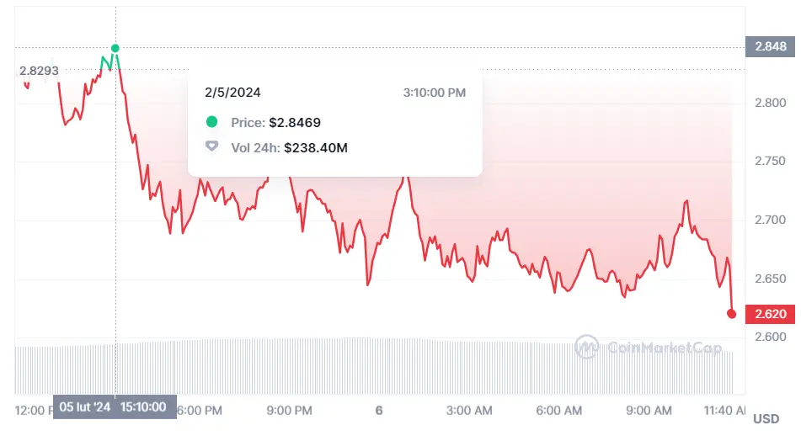Viewport: 801px width, 441px height.
Task: Click the 9:00 AM time axis label
Action: click(x=651, y=411)
